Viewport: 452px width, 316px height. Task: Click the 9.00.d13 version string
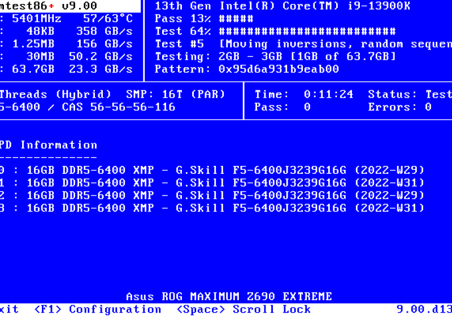[x=424, y=309]
